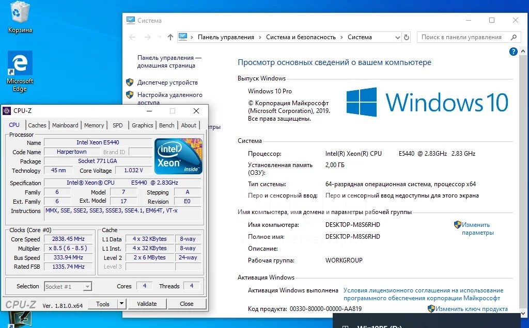This screenshot has height=328, width=529.
Task: Click the Windows 10 logo image
Action: pyautogui.click(x=427, y=102)
